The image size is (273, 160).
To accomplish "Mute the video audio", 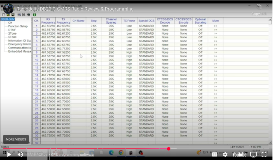I will [20, 154].
